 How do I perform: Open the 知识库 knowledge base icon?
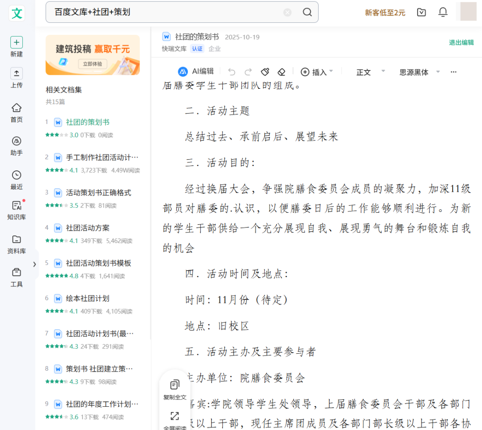(17, 206)
